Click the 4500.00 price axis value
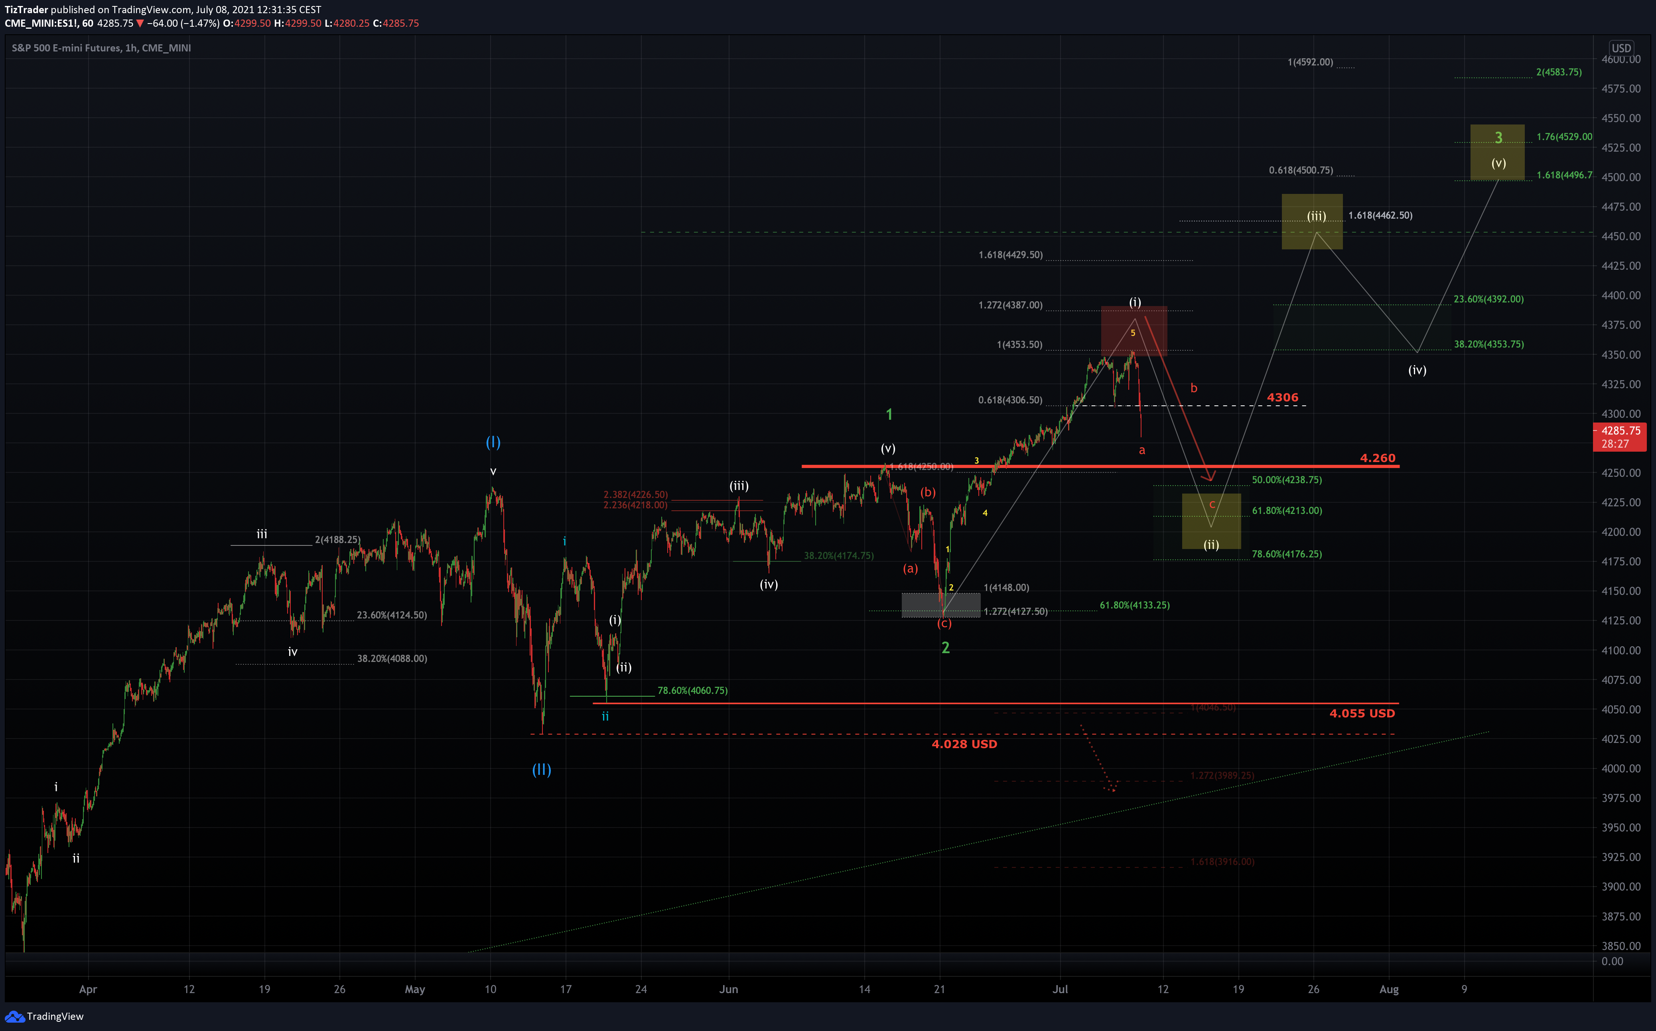1656x1031 pixels. [1621, 177]
